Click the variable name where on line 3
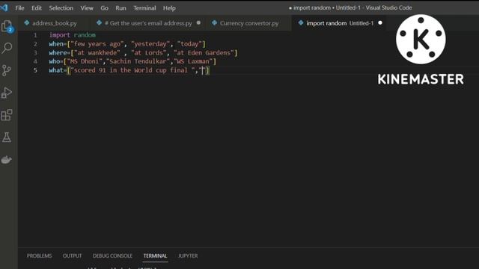This screenshot has width=479, height=269. coord(58,53)
